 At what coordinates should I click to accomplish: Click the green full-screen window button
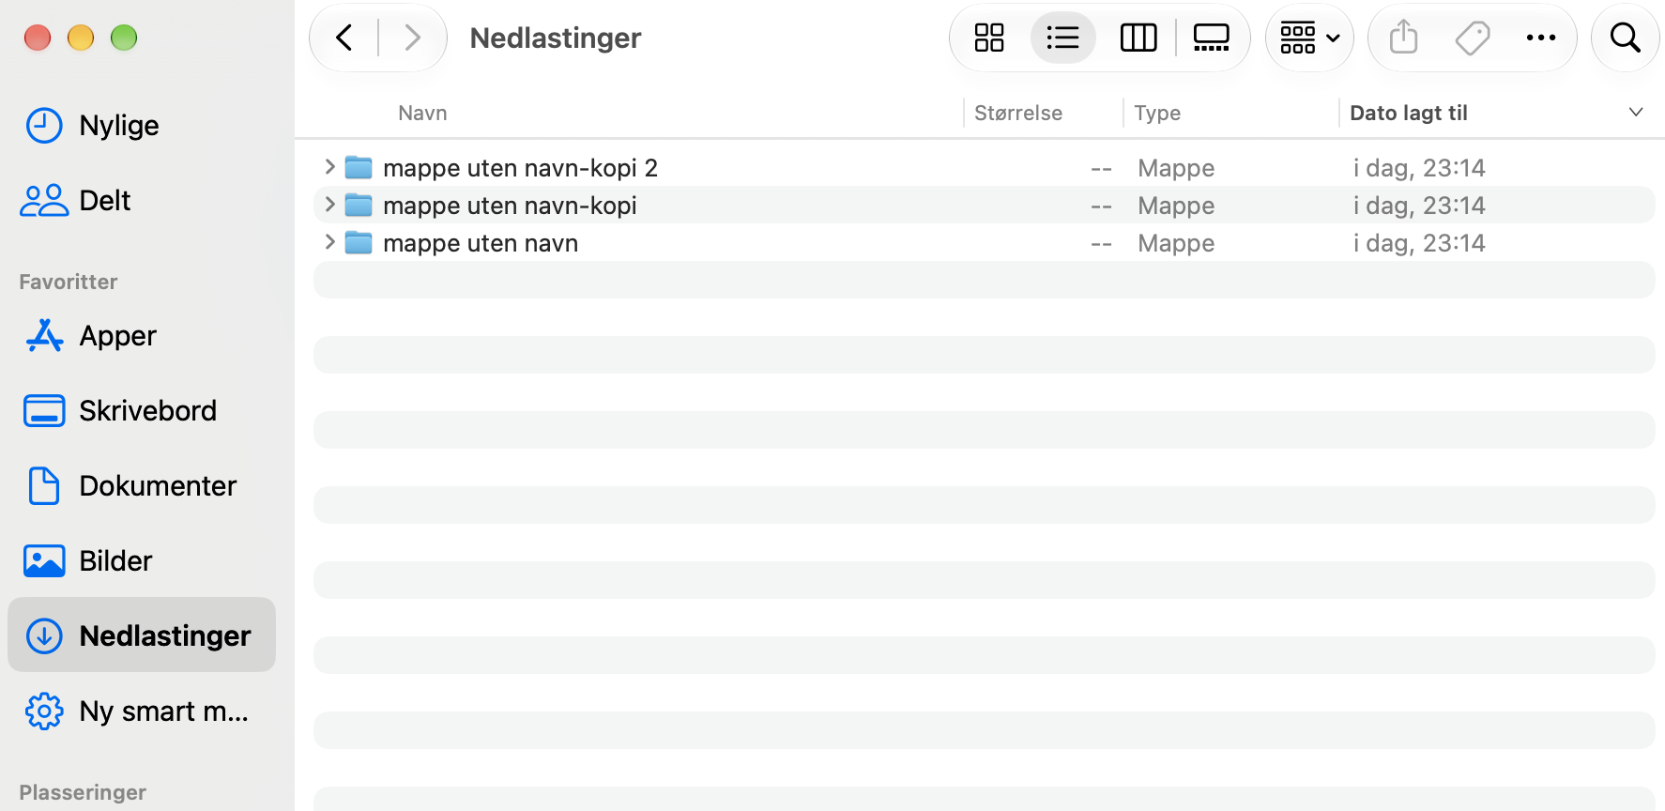tap(124, 38)
